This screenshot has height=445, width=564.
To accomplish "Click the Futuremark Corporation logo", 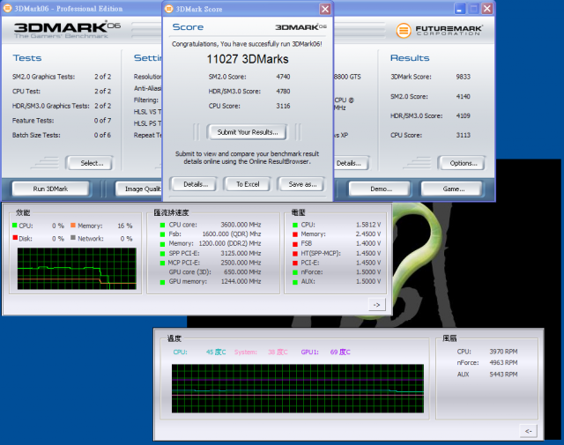I will (440, 31).
